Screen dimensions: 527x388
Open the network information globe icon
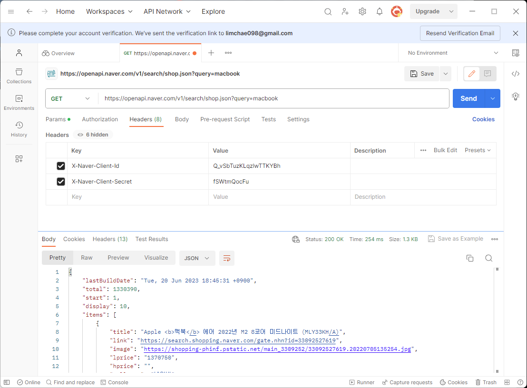296,239
